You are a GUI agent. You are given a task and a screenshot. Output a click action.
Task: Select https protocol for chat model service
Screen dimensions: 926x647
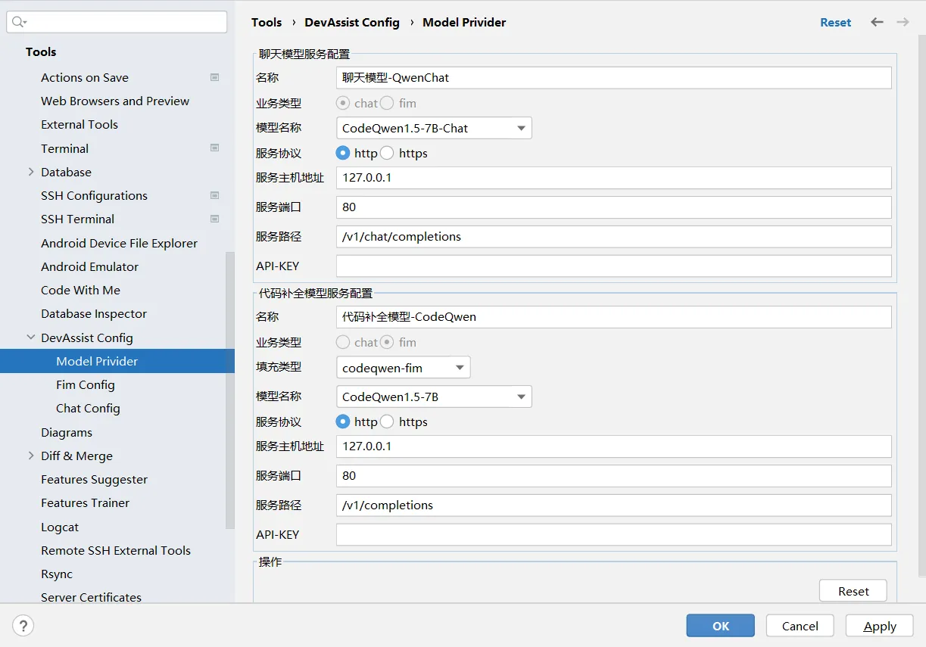click(387, 153)
